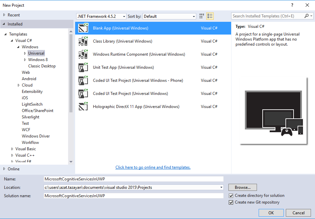Select the WCF template category
The width and height of the screenshot is (315, 219).
[26, 130]
